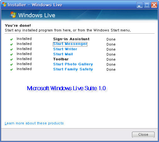The height and width of the screenshot is (142, 159).
Task: Click green checkmark on the Start Mail row
Action: pyautogui.click(x=12, y=54)
